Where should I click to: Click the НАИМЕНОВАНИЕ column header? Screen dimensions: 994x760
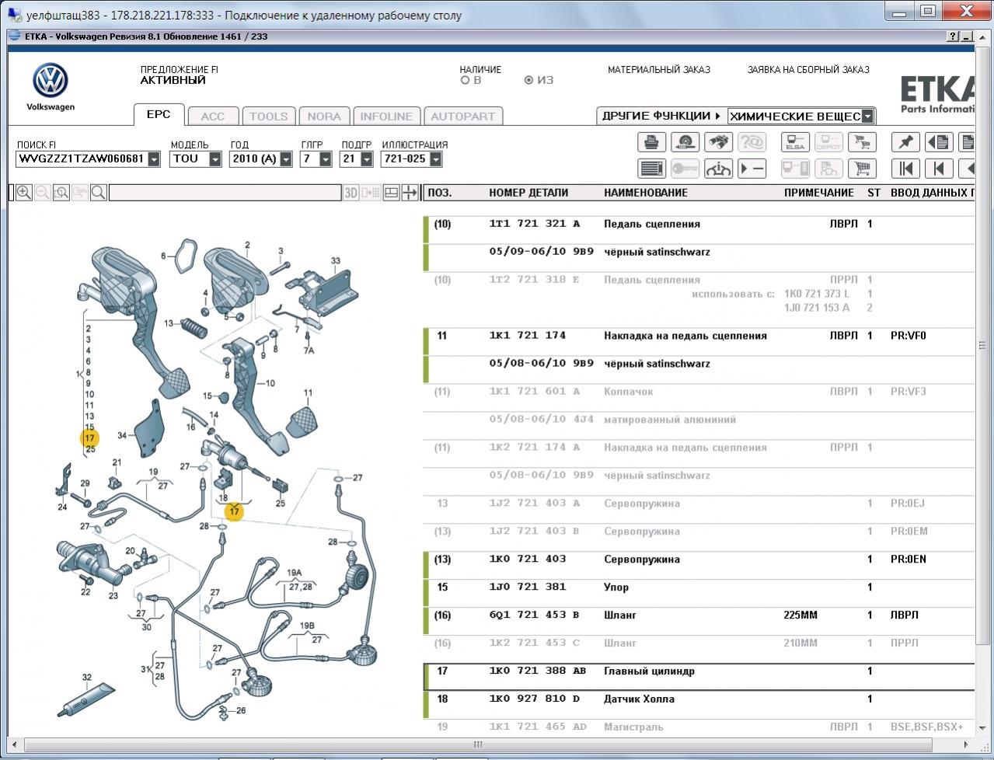[x=645, y=193]
